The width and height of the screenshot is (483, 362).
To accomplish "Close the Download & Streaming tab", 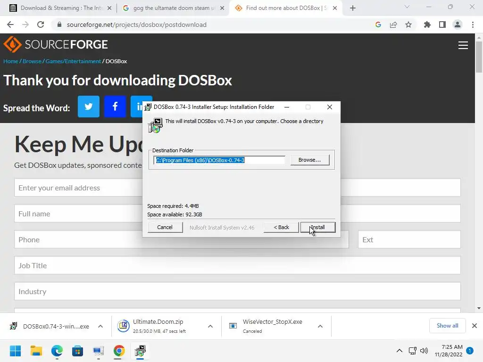I will pyautogui.click(x=109, y=8).
